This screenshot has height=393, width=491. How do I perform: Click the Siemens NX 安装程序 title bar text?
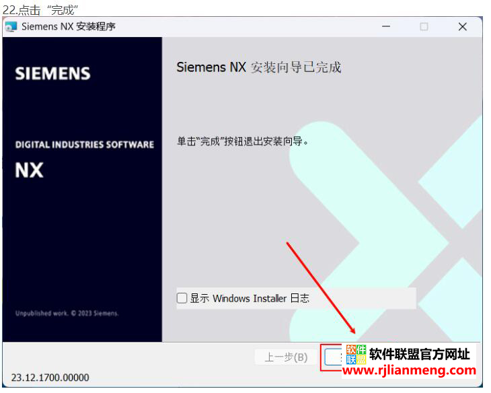tap(68, 27)
